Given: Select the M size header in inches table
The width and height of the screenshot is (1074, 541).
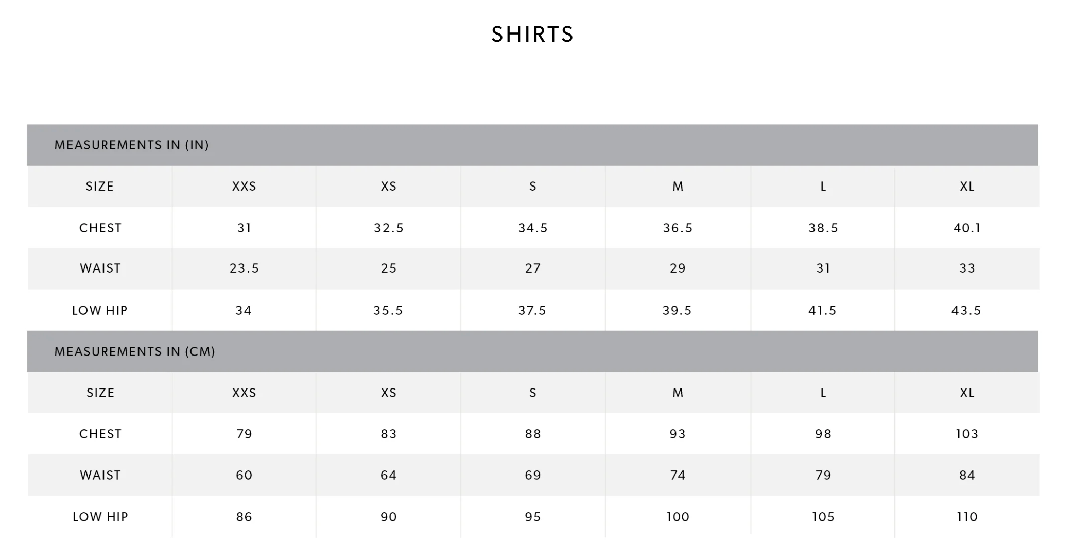Looking at the screenshot, I should (x=678, y=187).
